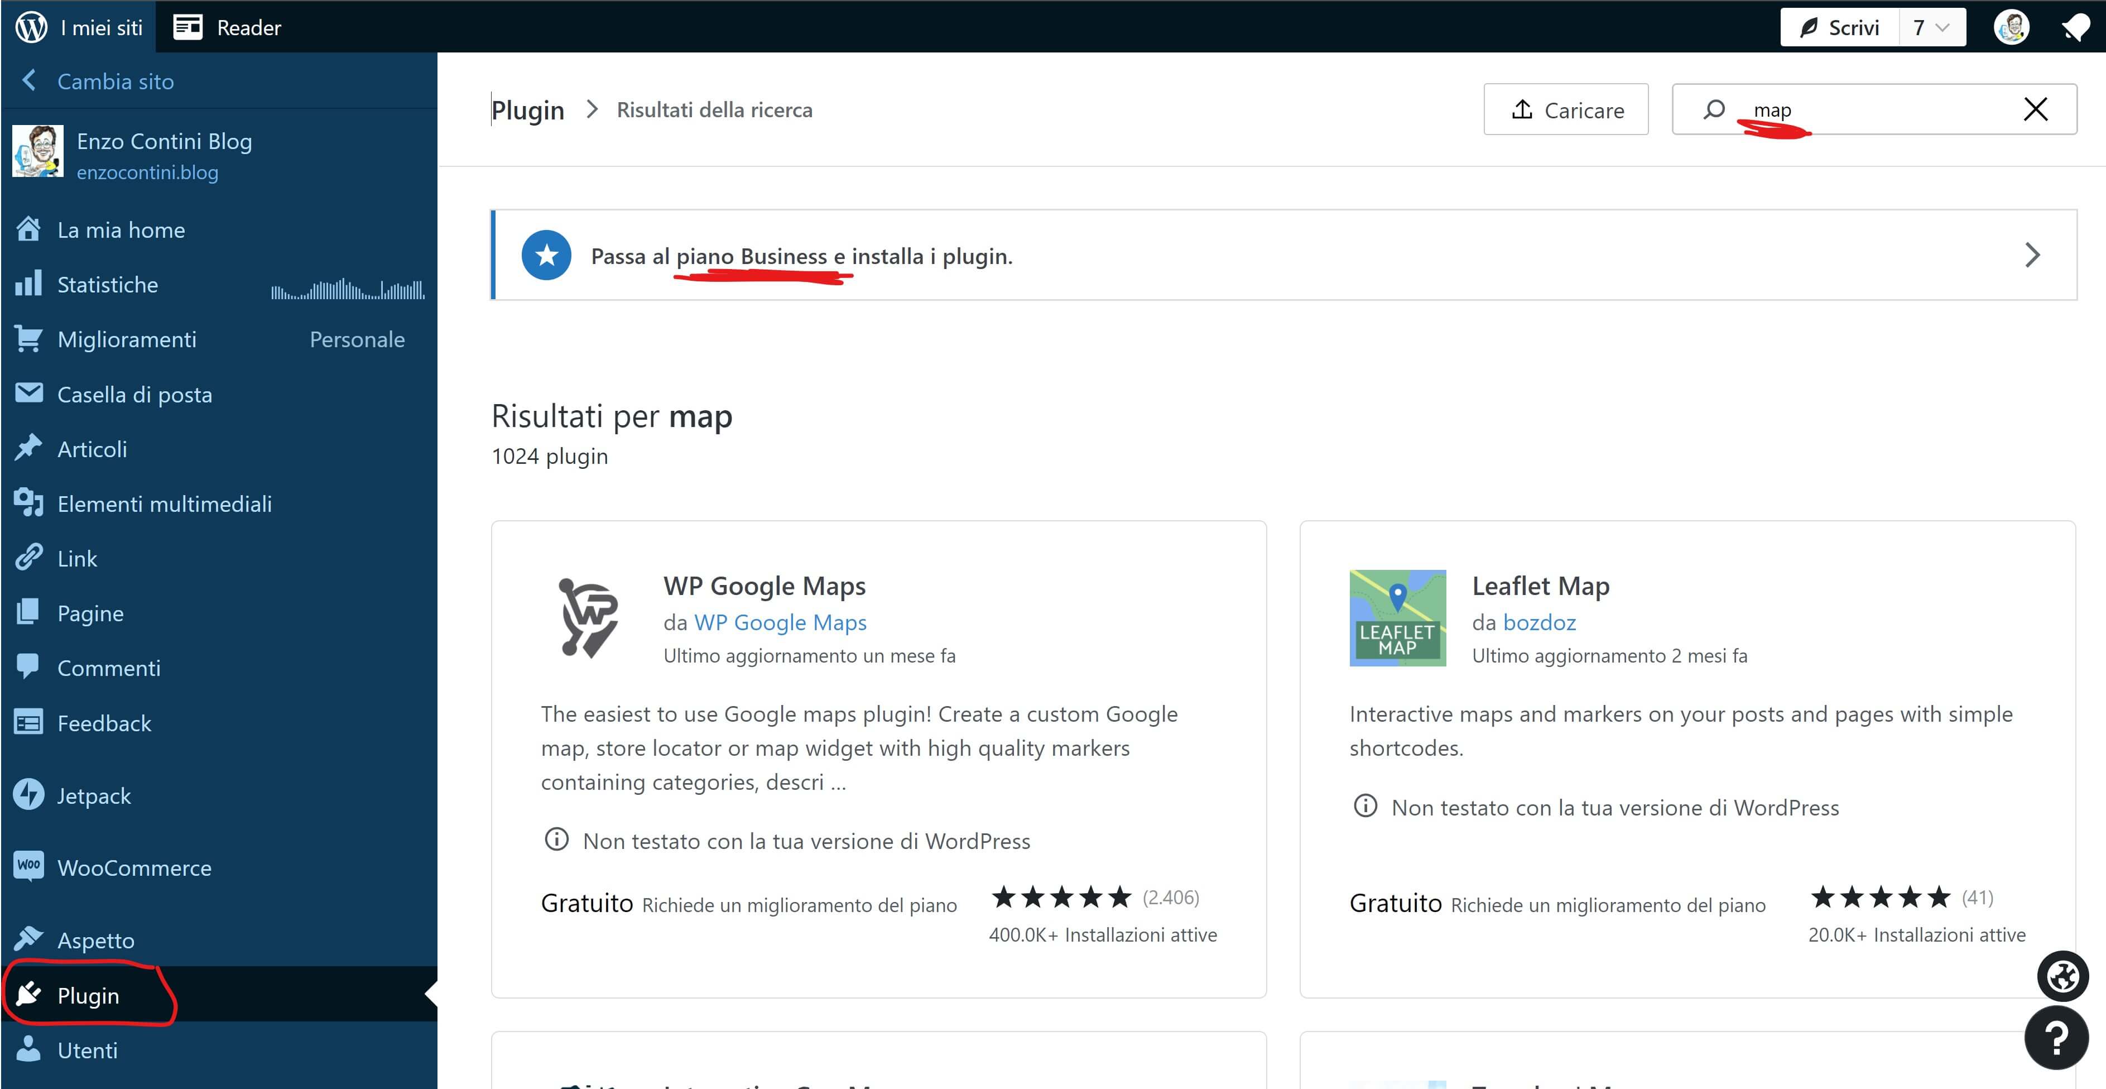This screenshot has height=1089, width=2106.
Task: Click the Plugin breadcrumb link
Action: coord(528,109)
